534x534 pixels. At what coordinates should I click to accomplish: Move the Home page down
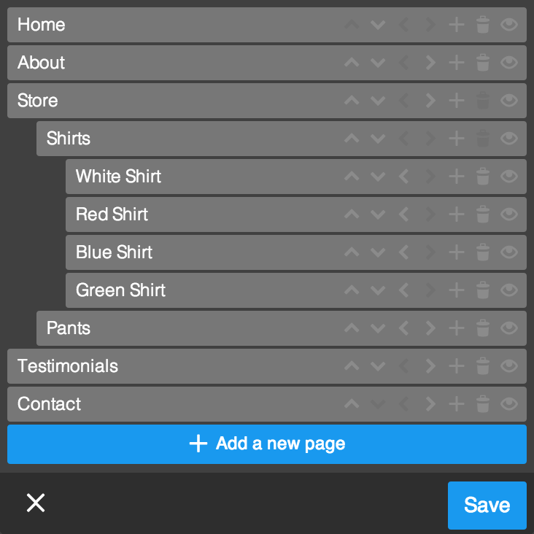point(378,25)
